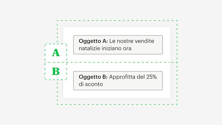
Task: Click the Oggetto A subject line field
Action: (118, 45)
